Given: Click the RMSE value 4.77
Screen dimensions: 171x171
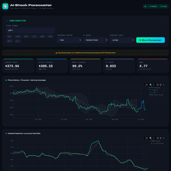Looking at the screenshot, I should 143,66.
